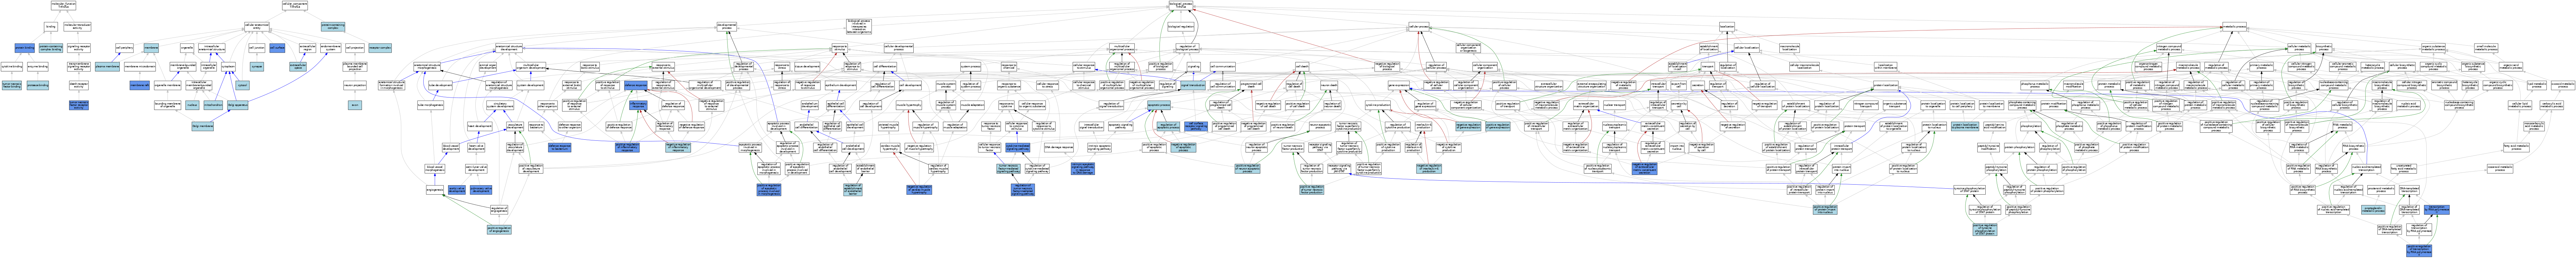The height and width of the screenshot is (258, 2576).
Task: Select the 'Golgi apparatus' node
Action: point(238,105)
